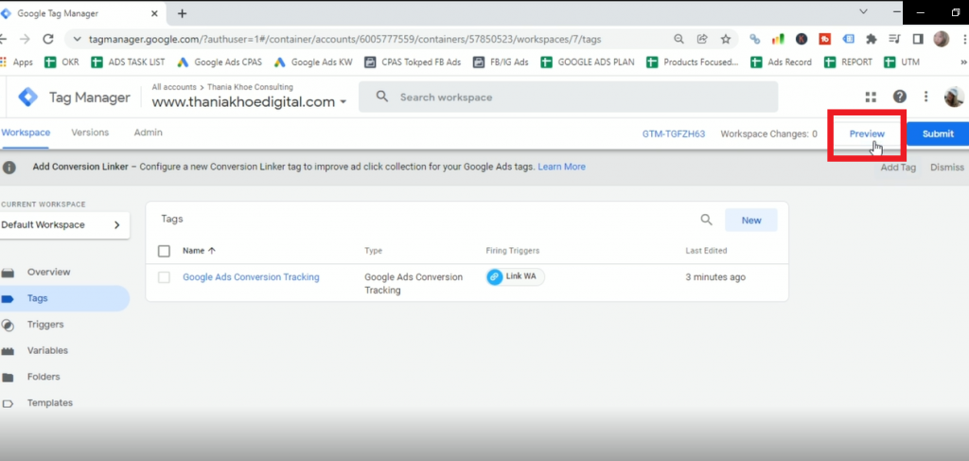Viewport: 969px width, 461px height.
Task: Tick the select-all tags header checkbox
Action: 165,251
